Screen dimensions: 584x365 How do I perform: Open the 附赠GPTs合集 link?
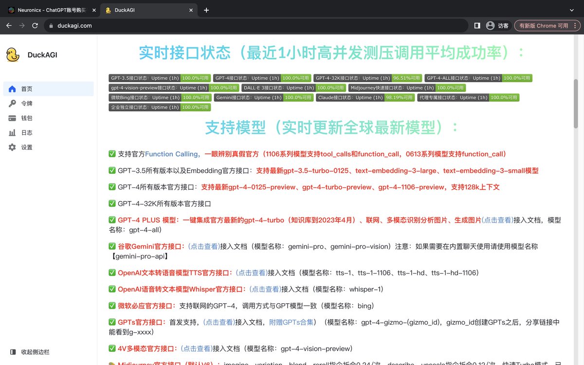point(292,323)
